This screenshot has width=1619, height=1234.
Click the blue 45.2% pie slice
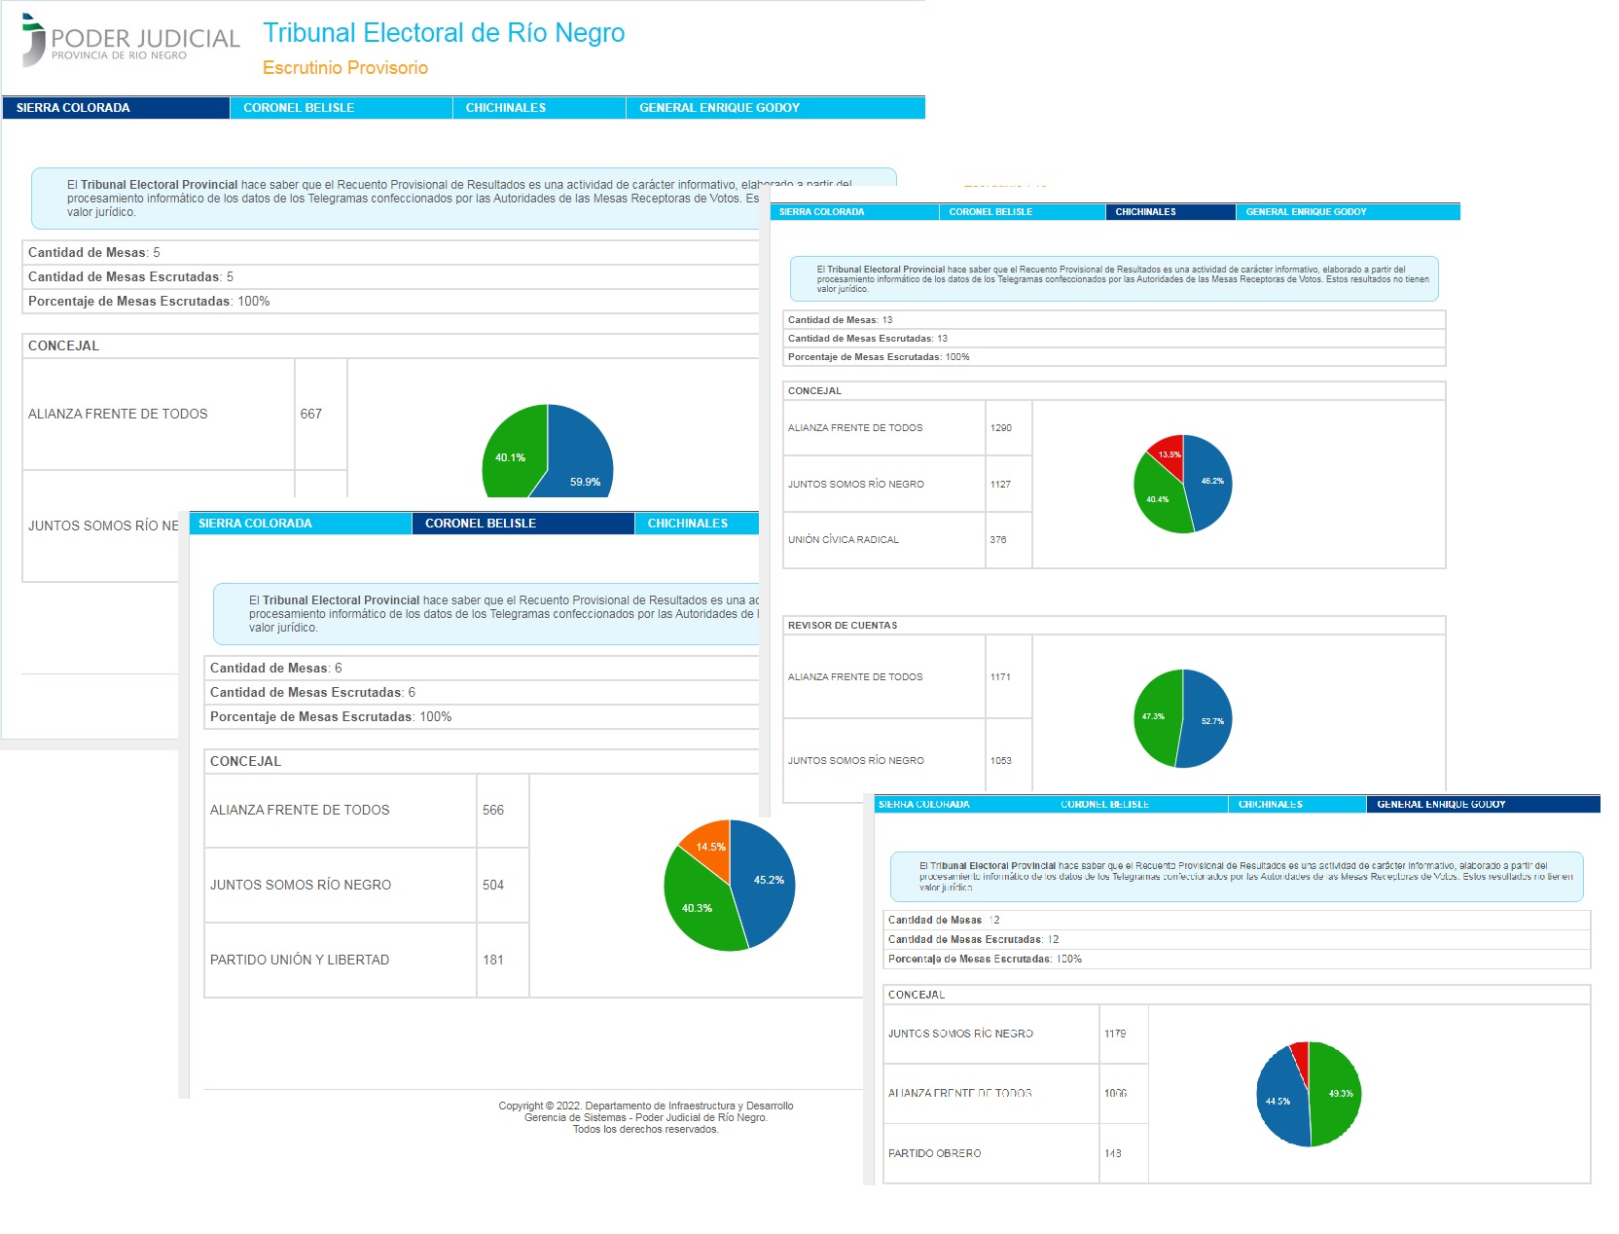(x=764, y=881)
